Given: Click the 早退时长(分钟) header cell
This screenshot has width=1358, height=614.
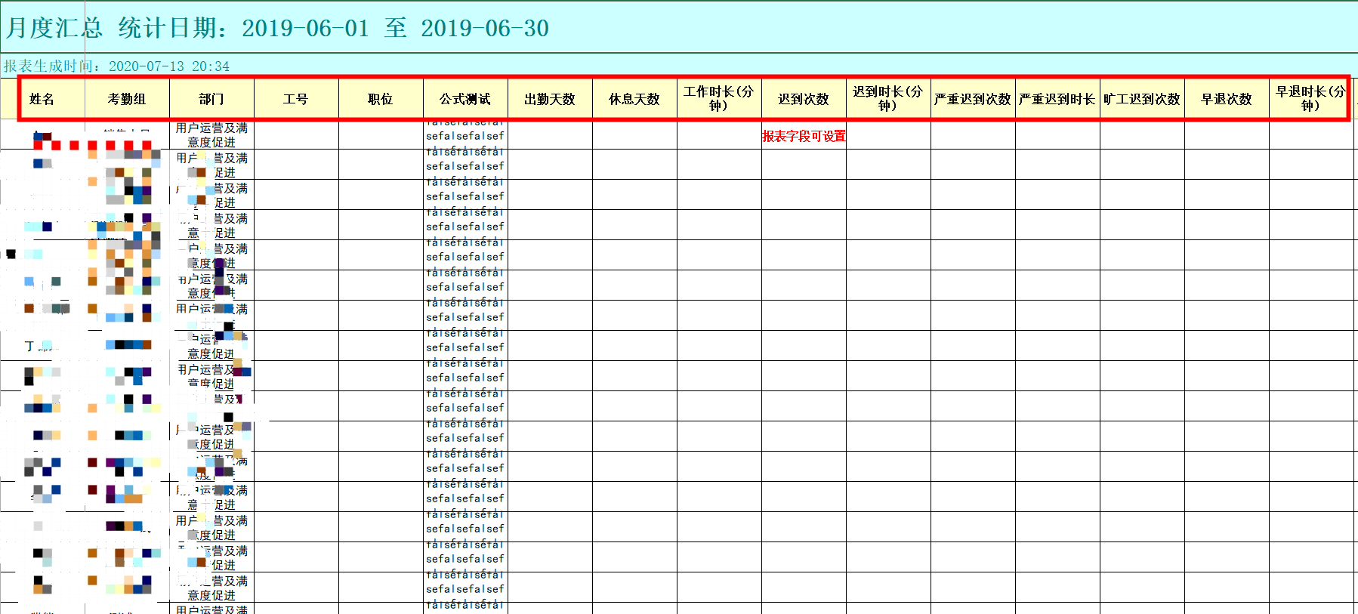Looking at the screenshot, I should coord(1311,99).
